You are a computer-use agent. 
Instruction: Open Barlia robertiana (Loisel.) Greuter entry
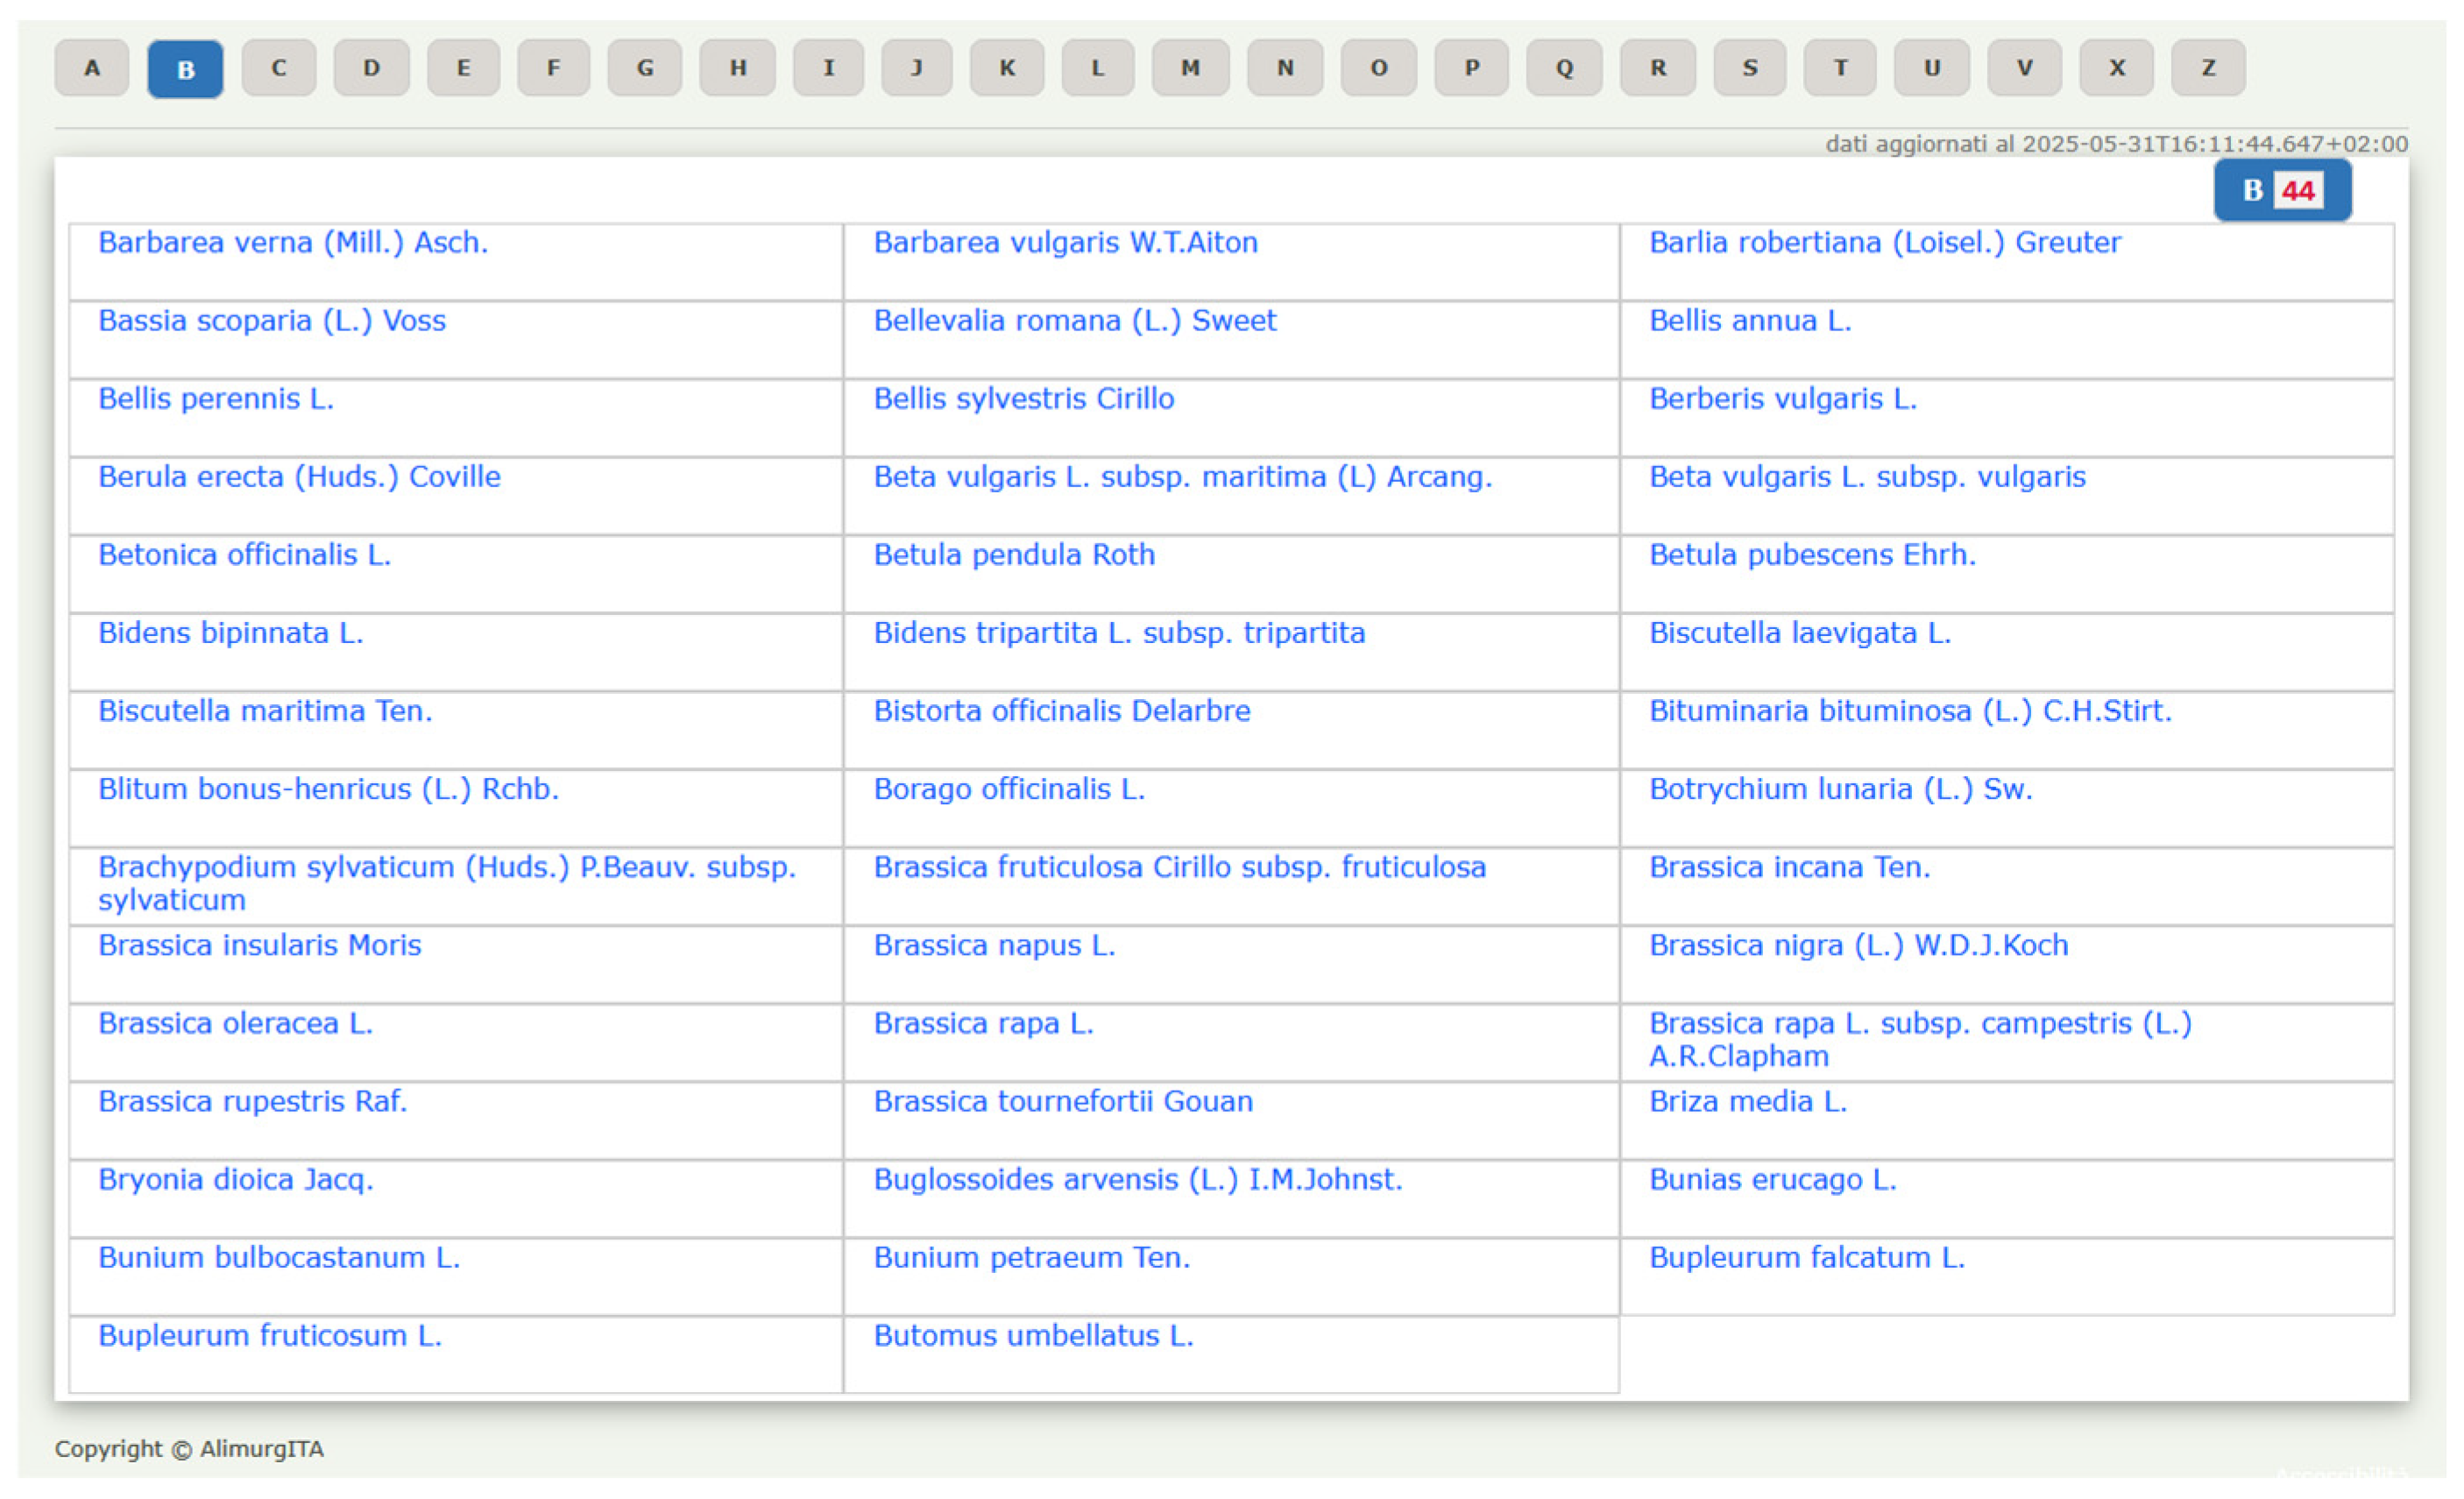point(1884,242)
